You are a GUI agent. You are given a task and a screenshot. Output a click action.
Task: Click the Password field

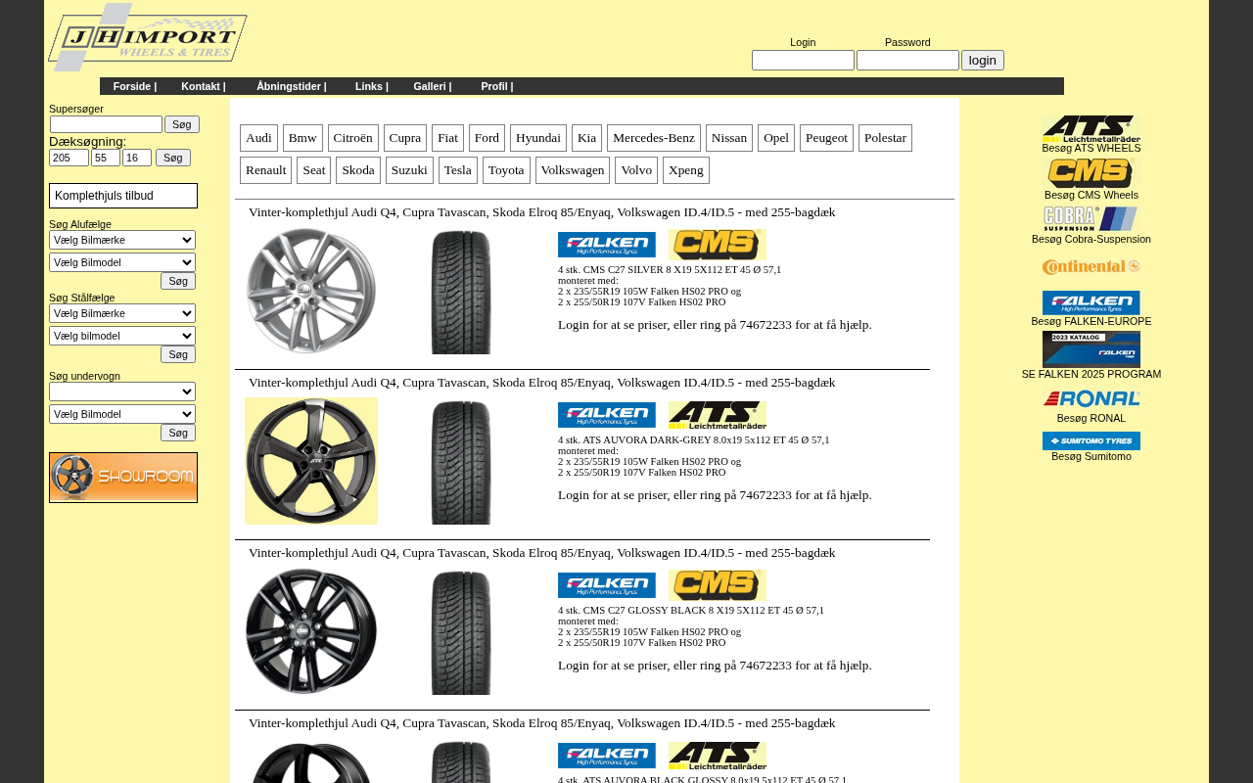click(x=907, y=61)
